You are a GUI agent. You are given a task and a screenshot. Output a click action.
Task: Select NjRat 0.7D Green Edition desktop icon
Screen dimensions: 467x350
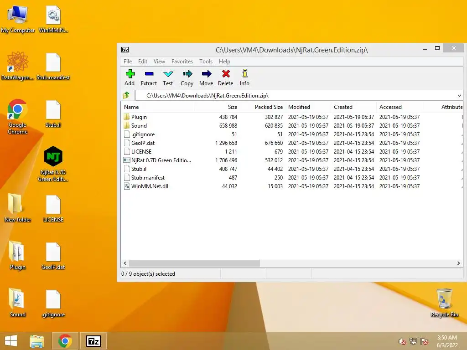click(x=53, y=164)
